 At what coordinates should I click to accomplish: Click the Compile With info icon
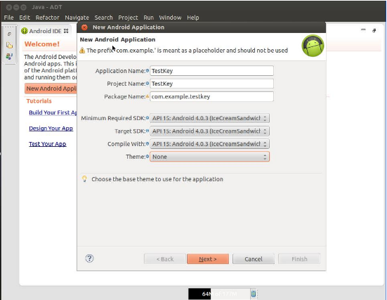click(147, 144)
